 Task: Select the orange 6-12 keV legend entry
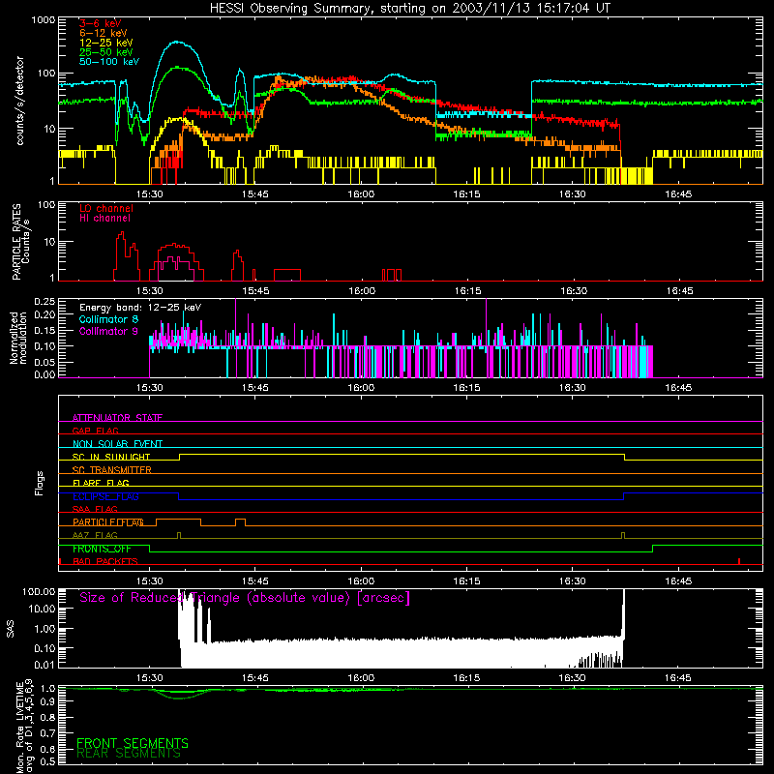click(103, 33)
